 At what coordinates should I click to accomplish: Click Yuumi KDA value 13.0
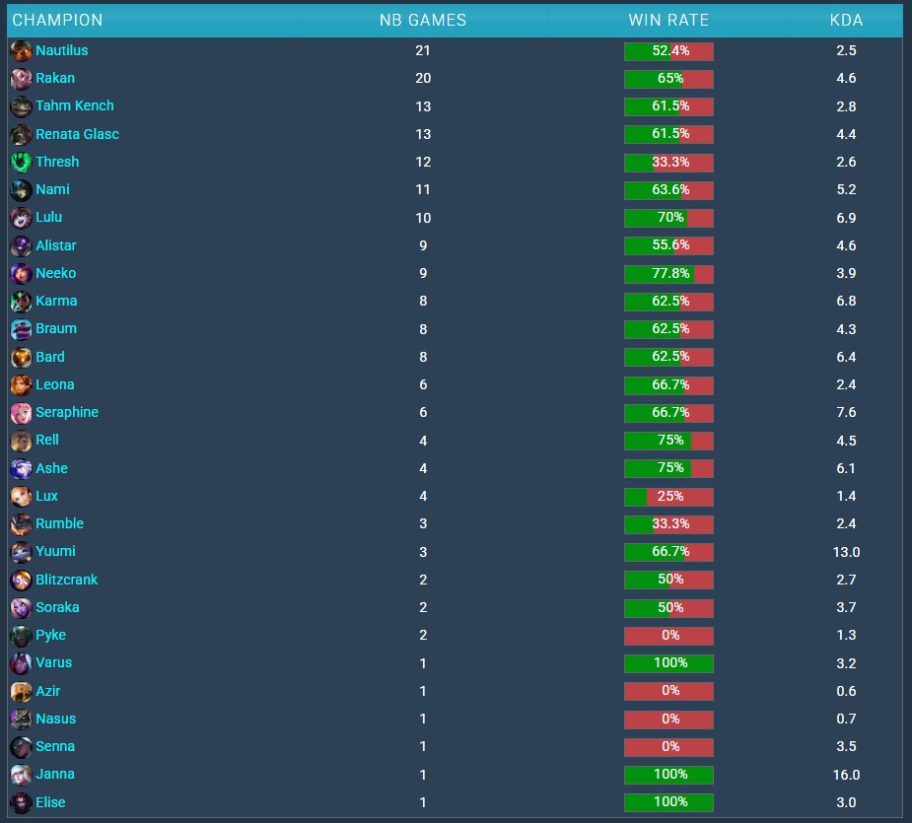(846, 552)
